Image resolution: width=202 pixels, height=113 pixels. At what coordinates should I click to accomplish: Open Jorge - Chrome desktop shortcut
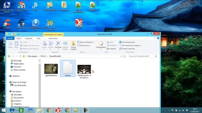pyautogui.click(x=21, y=6)
